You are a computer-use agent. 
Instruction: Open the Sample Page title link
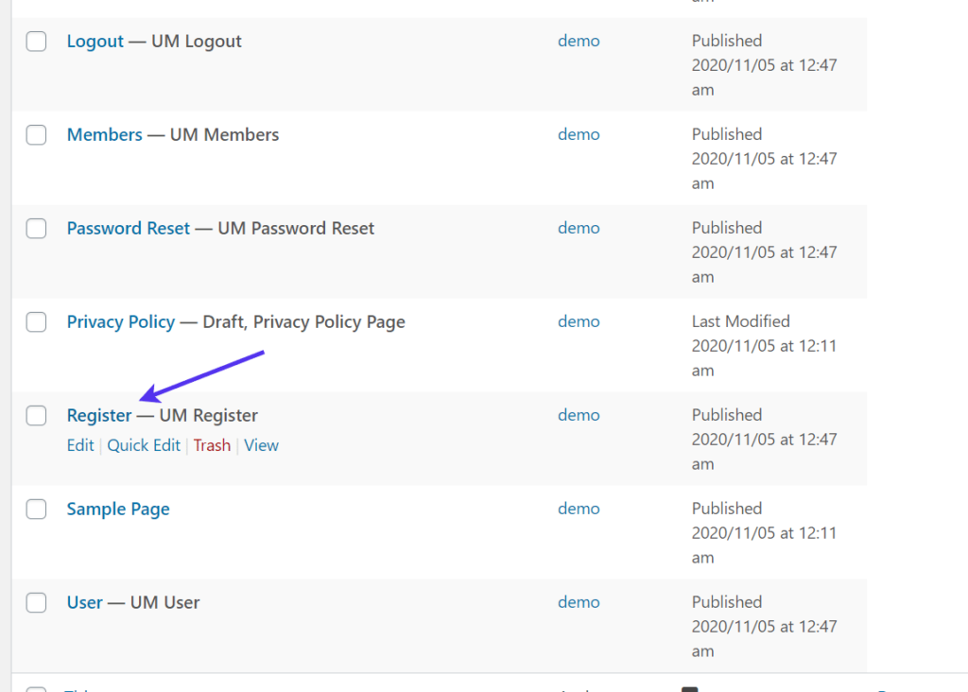pyautogui.click(x=118, y=509)
